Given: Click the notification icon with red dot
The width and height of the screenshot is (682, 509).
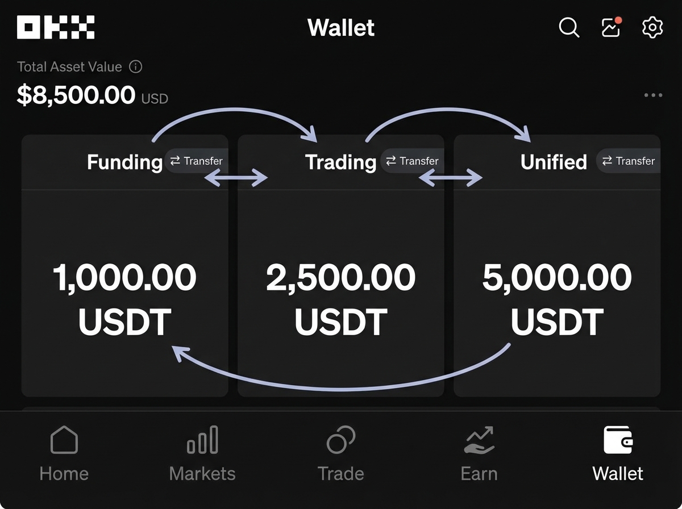Looking at the screenshot, I should coord(611,27).
